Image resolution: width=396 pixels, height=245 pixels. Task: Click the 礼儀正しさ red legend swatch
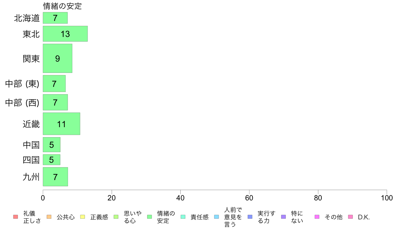(x=16, y=217)
